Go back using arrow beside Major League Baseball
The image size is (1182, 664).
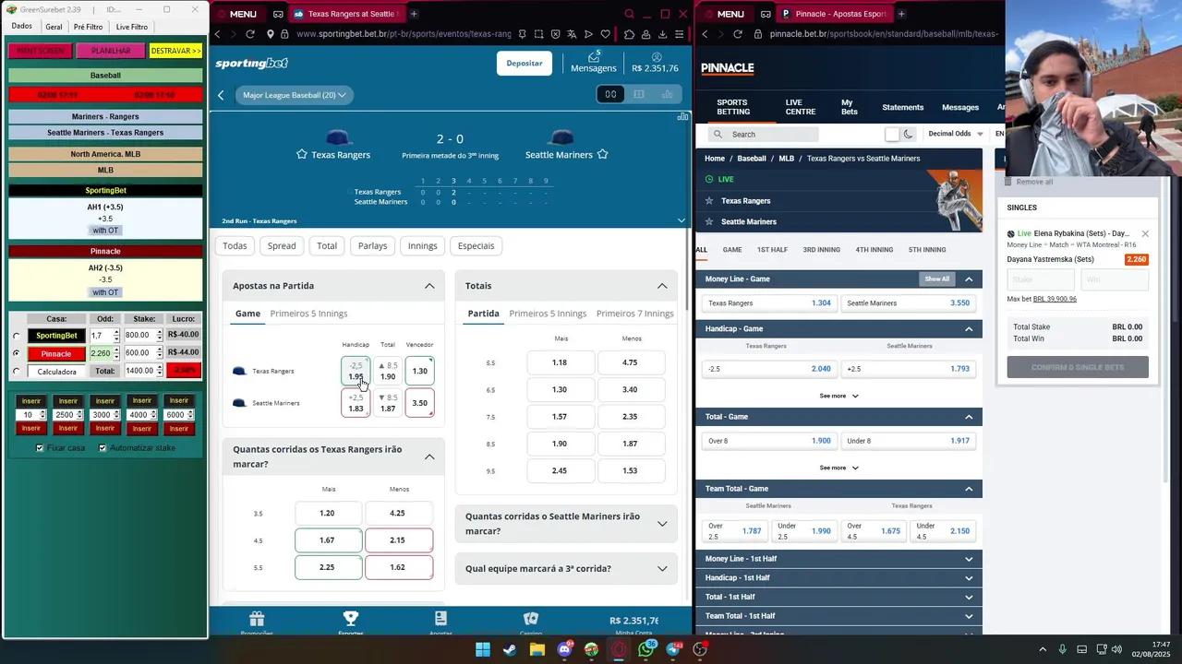coord(221,95)
